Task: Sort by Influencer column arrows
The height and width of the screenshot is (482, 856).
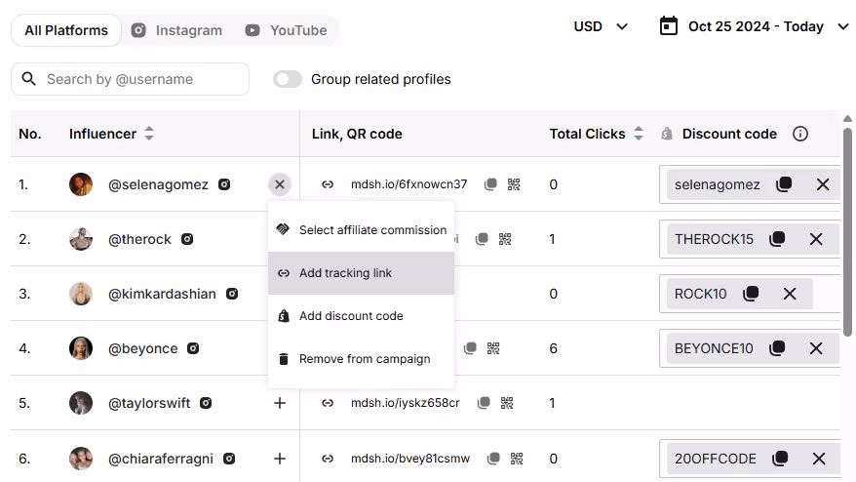Action: 149,134
